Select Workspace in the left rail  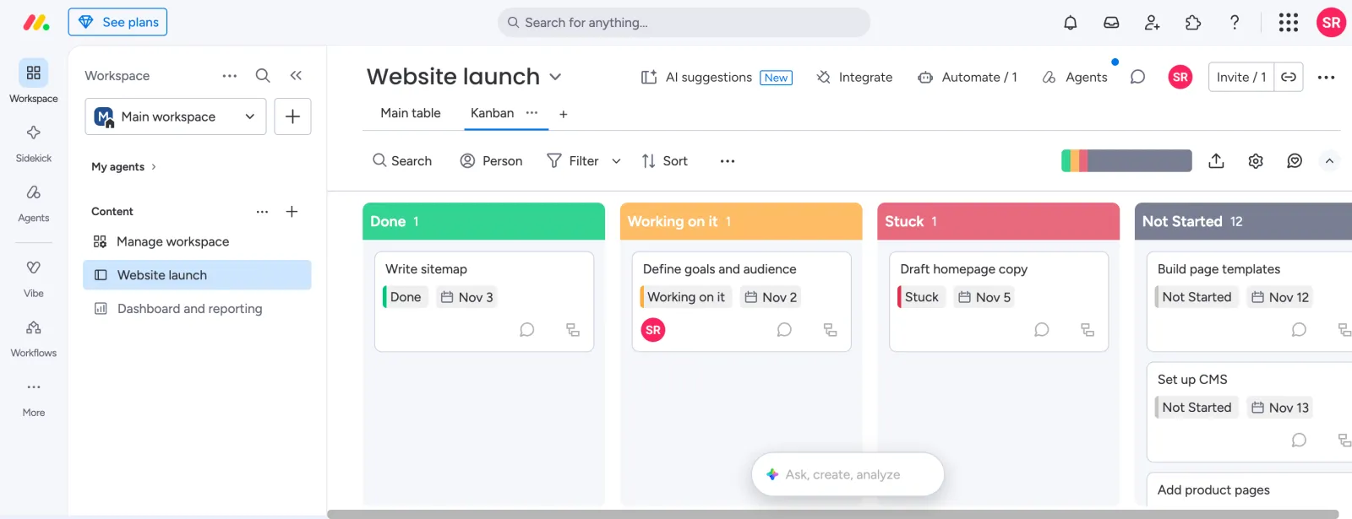pyautogui.click(x=34, y=82)
